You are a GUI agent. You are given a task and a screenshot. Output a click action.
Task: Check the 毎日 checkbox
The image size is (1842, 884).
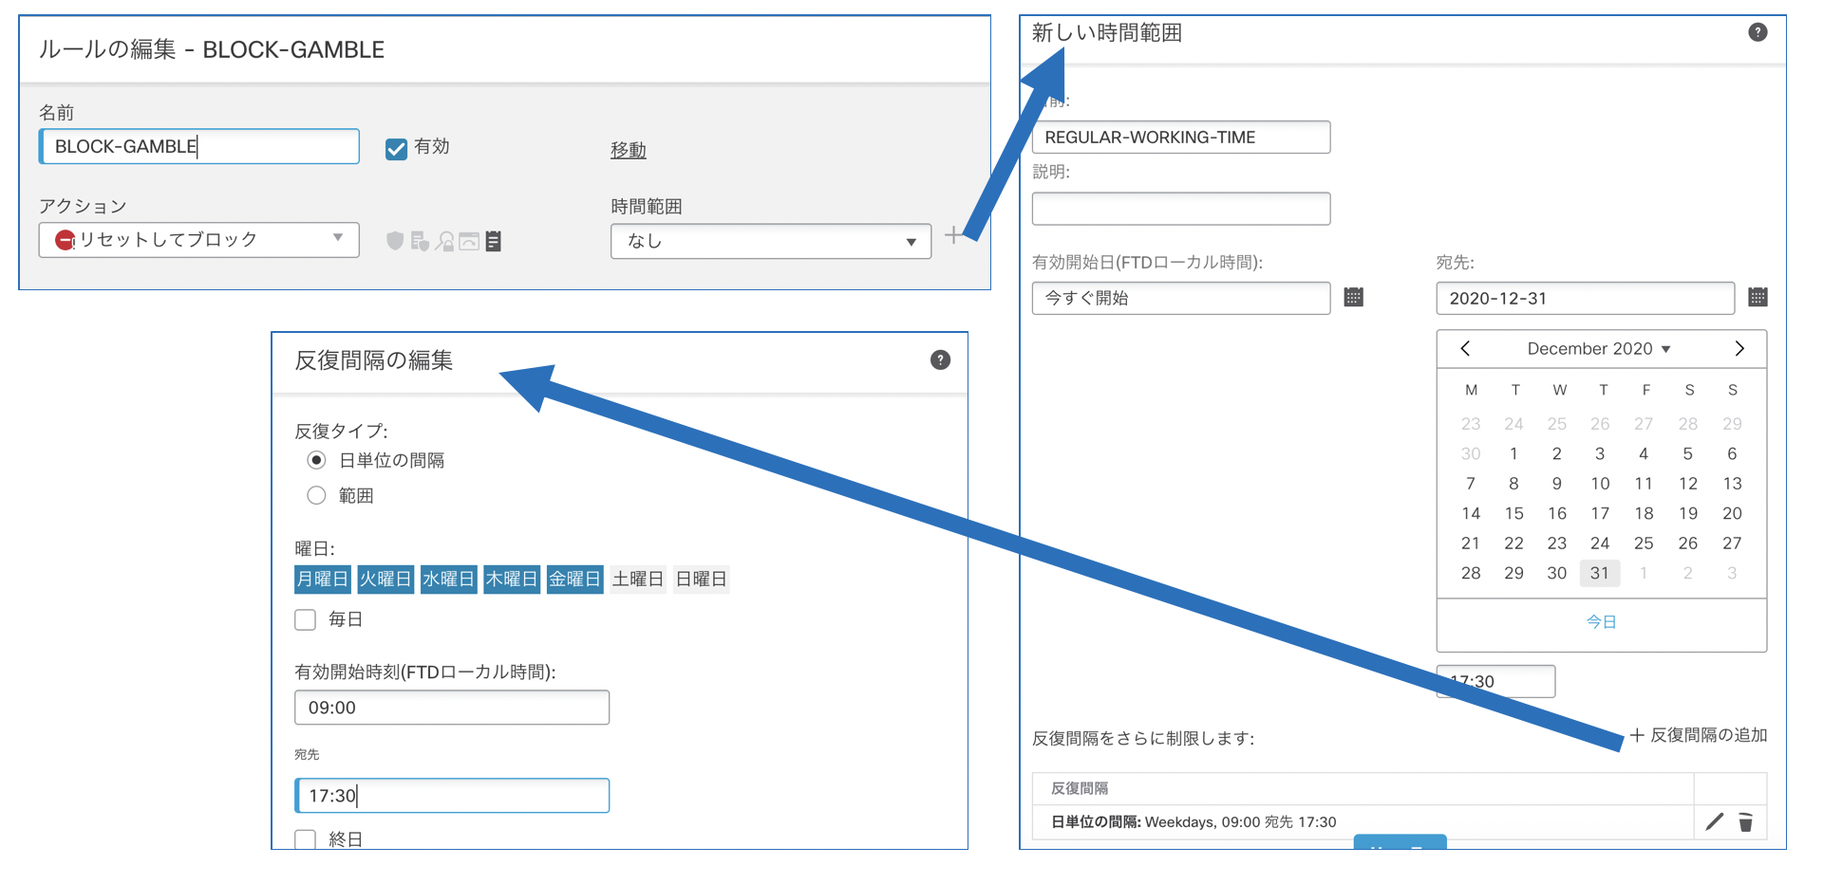(x=306, y=619)
